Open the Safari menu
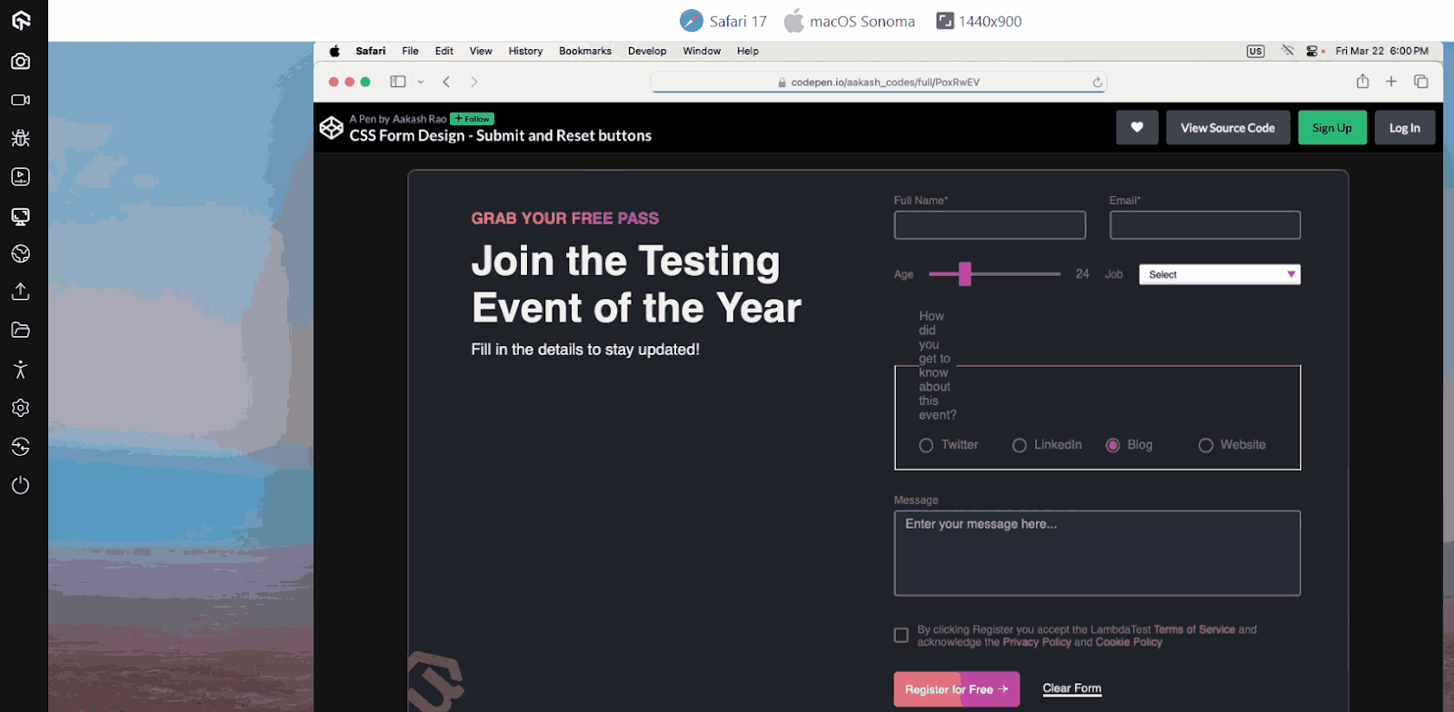This screenshot has height=712, width=1454. tap(371, 51)
